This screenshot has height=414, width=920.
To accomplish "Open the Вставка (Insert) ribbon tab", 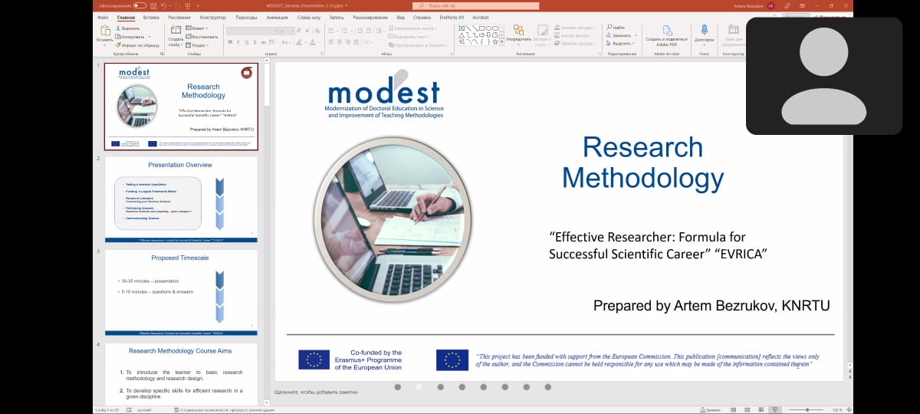I will pyautogui.click(x=151, y=17).
